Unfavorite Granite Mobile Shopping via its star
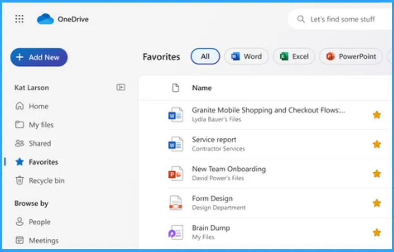The image size is (394, 252). (x=377, y=115)
